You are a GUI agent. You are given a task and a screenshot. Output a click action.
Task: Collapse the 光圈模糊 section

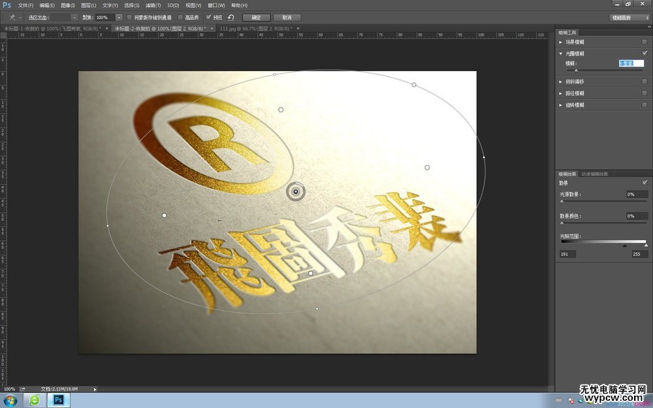(x=560, y=53)
